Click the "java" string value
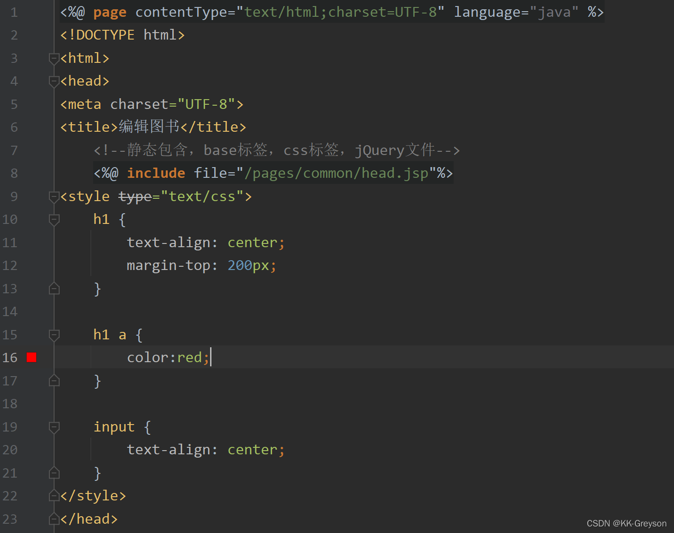 (x=554, y=12)
